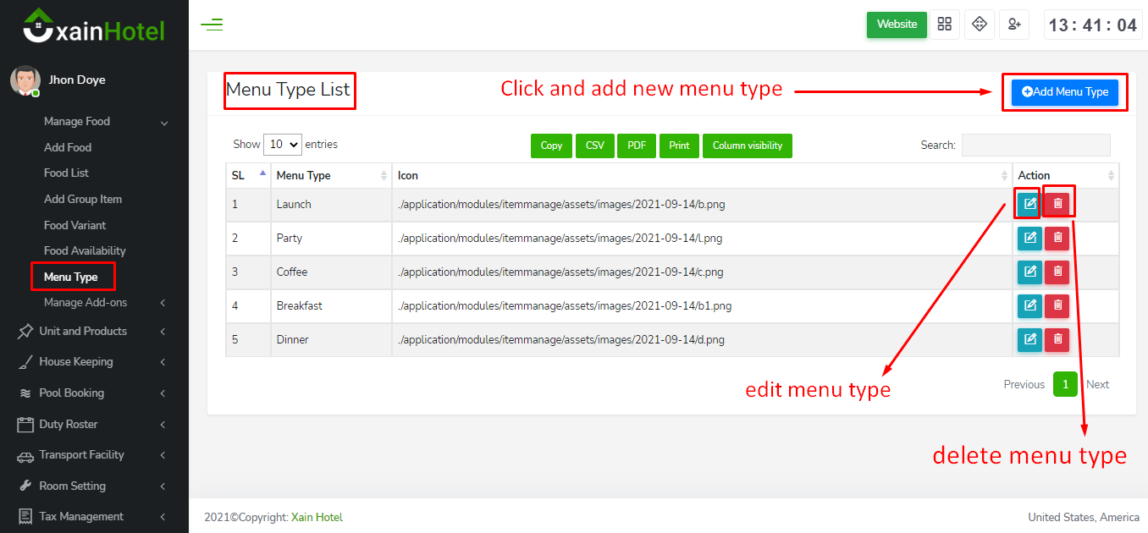Open the entries per page dropdown
This screenshot has width=1148, height=533.
point(283,145)
